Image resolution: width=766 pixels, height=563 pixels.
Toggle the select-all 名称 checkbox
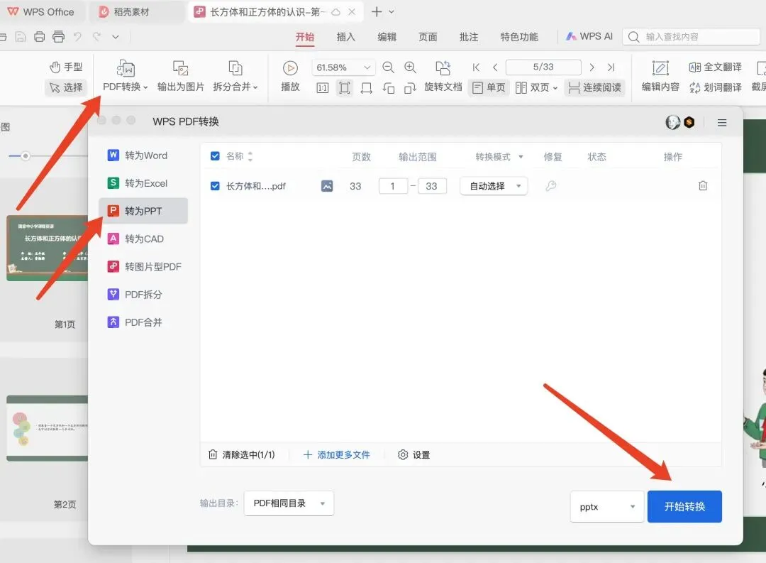(x=215, y=156)
